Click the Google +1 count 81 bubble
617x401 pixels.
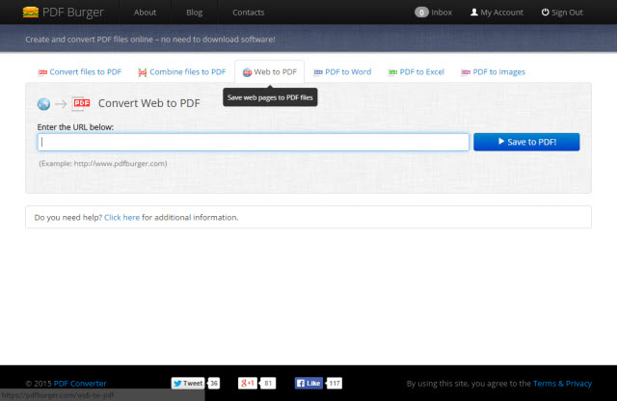(x=268, y=384)
